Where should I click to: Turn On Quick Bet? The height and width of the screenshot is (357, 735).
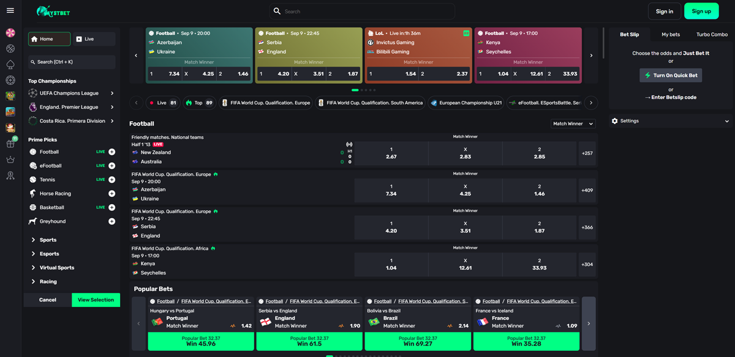click(x=671, y=75)
